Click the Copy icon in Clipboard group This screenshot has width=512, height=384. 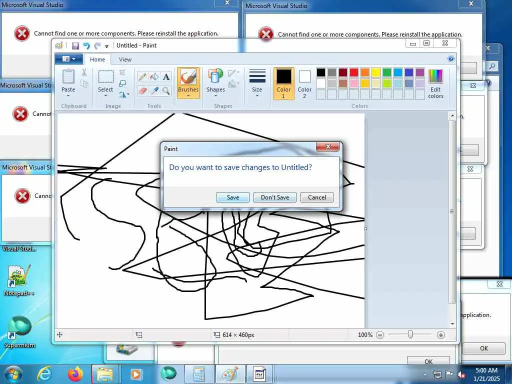point(84,83)
